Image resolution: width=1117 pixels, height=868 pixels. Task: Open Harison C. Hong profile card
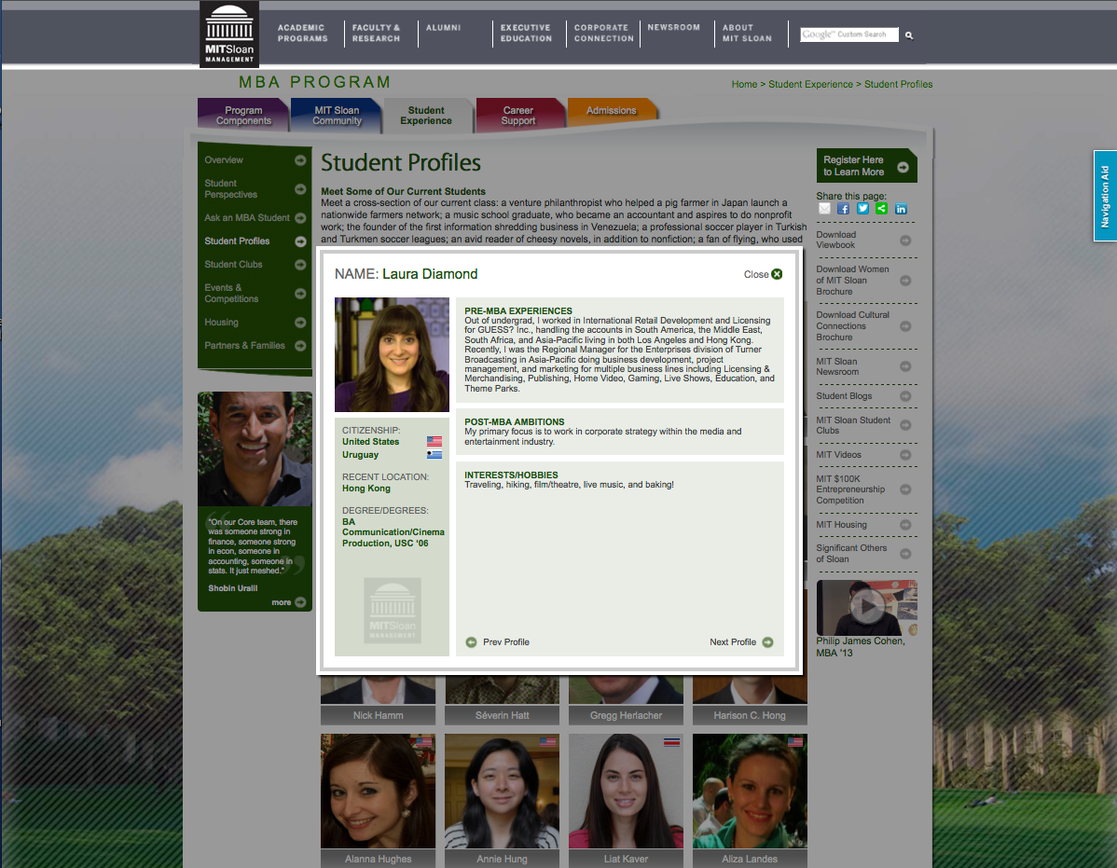[751, 700]
